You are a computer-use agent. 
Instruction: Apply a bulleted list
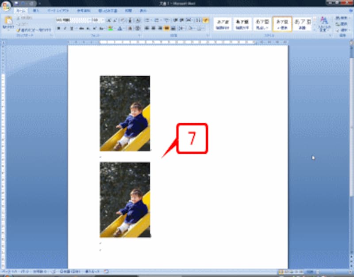click(147, 20)
